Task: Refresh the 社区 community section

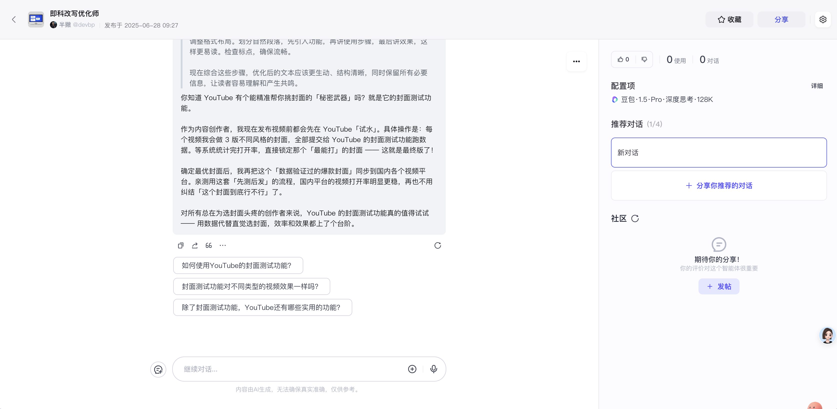Action: point(635,218)
